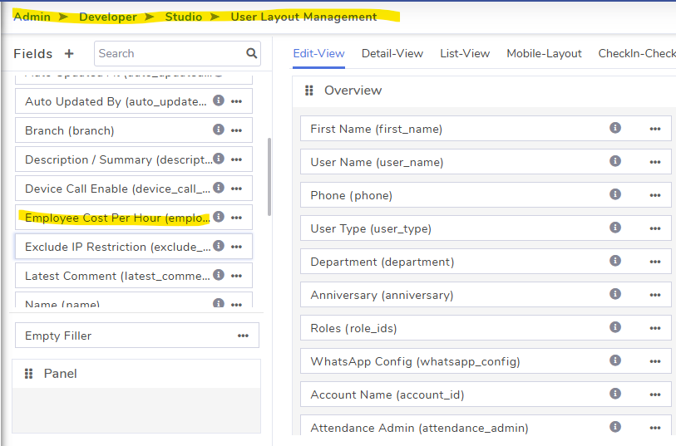
Task: Click the search magnifier icon
Action: [251, 53]
